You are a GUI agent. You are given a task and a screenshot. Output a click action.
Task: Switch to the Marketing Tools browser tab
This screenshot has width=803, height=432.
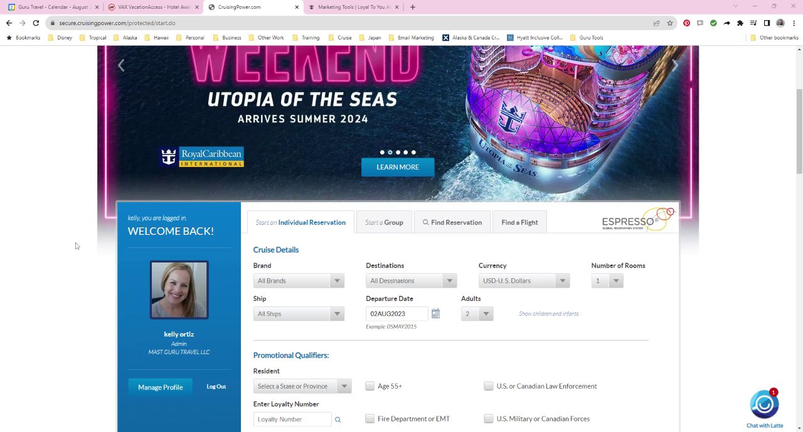pos(353,7)
